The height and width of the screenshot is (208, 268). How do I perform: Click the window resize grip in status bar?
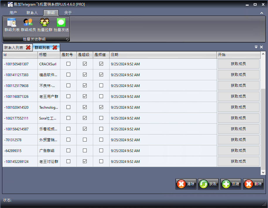264,204
